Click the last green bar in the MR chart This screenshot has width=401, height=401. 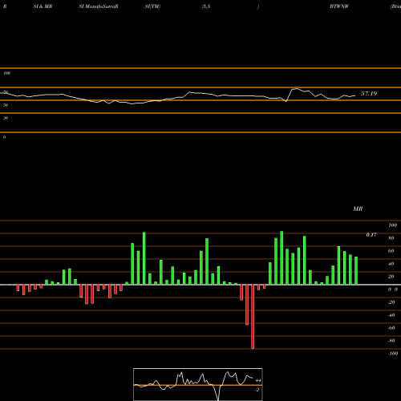[x=356, y=270]
